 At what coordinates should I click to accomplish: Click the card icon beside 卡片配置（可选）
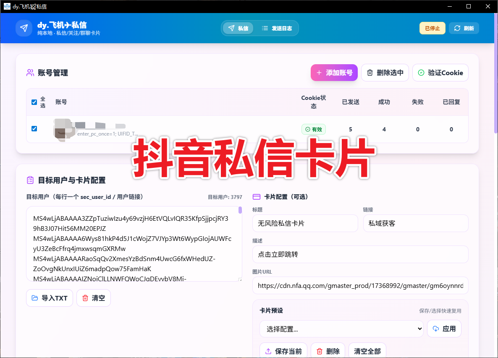[256, 196]
